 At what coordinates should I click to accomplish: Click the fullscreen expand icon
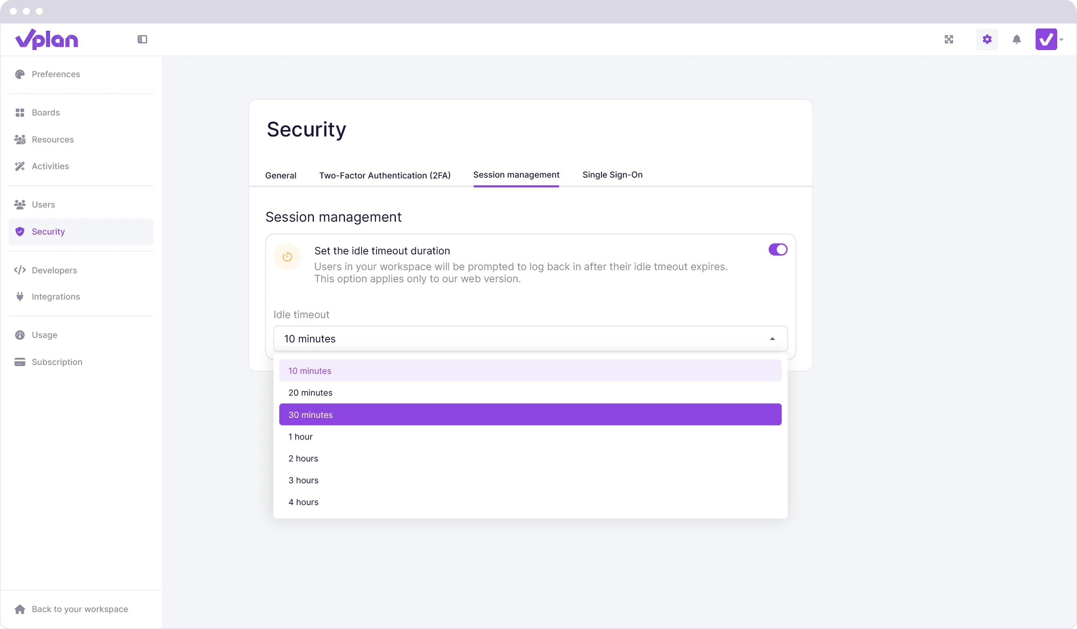(949, 39)
